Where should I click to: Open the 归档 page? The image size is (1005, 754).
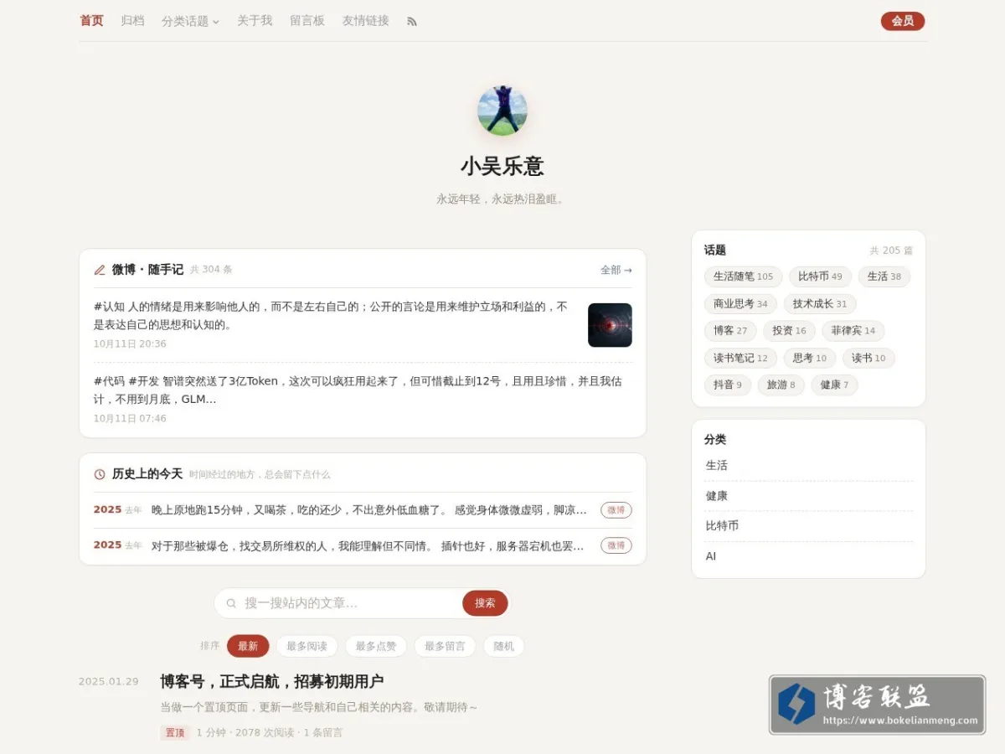click(x=132, y=20)
